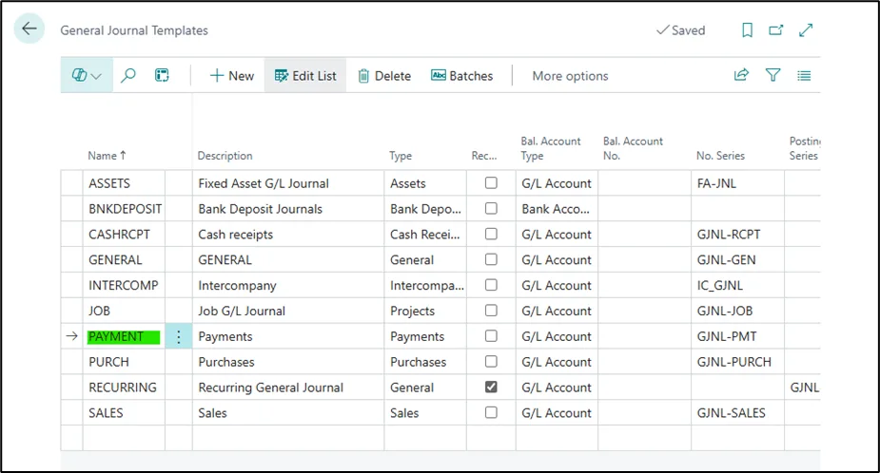Toggle Recurring checkbox for CASHRCPT row
Image resolution: width=880 pixels, height=473 pixels.
491,234
